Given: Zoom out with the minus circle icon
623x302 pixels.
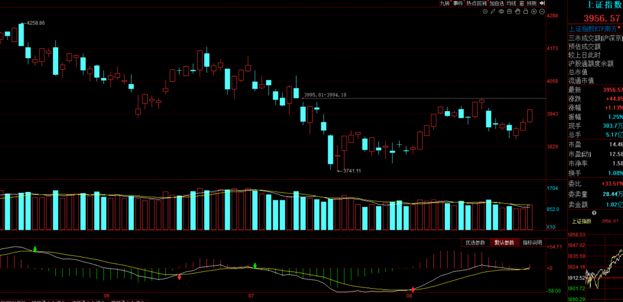Looking at the screenshot, I should click(x=542, y=12).
